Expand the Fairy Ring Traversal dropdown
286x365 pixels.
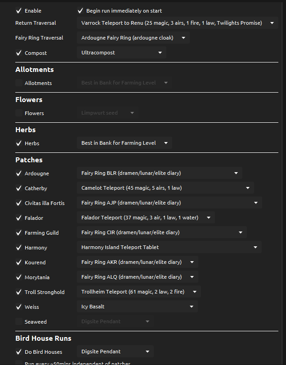point(133,38)
